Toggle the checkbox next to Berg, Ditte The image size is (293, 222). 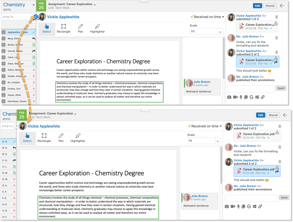tap(4, 39)
